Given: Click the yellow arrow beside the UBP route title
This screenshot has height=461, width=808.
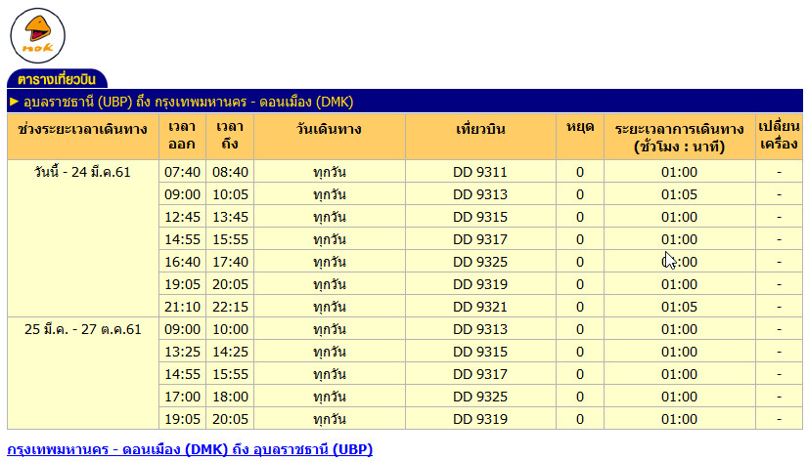Looking at the screenshot, I should click(x=14, y=102).
